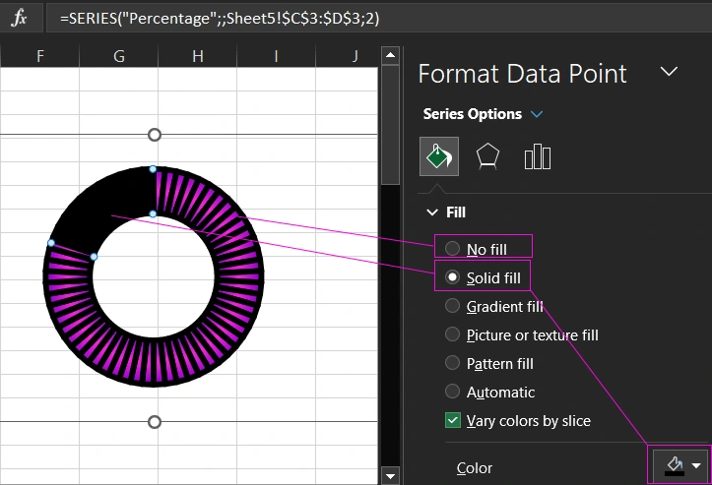Select Gradient fill radio option
The height and width of the screenshot is (485, 712).
coord(453,306)
